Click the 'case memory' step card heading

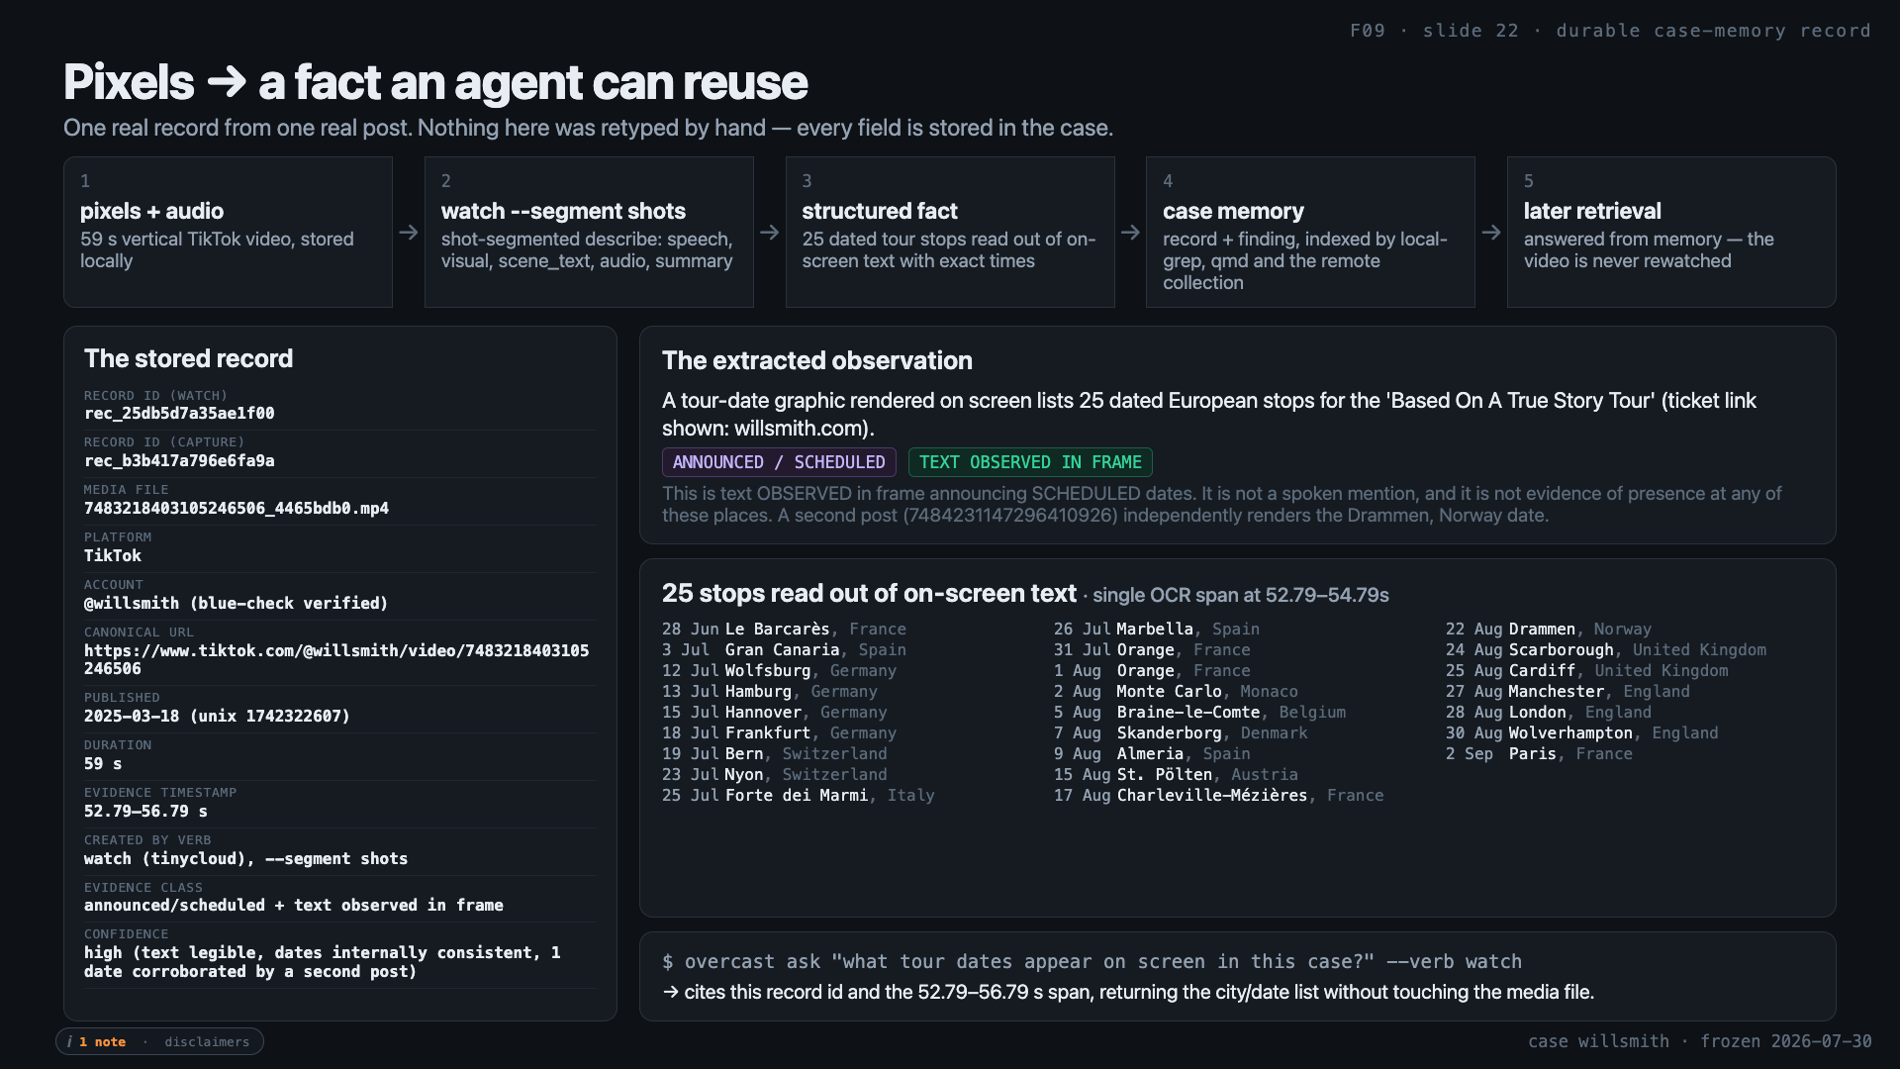(1233, 211)
